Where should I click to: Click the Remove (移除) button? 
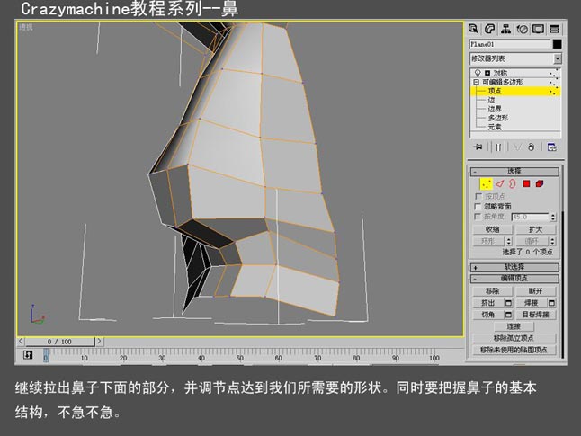[x=493, y=291]
